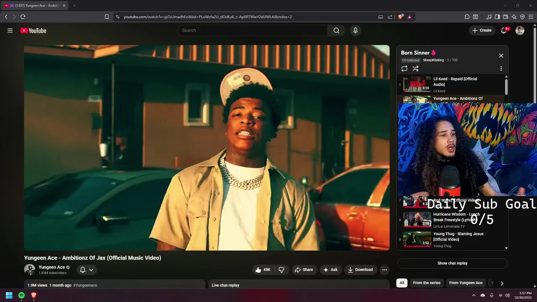Open Born Sinner playlist title

[x=415, y=53]
